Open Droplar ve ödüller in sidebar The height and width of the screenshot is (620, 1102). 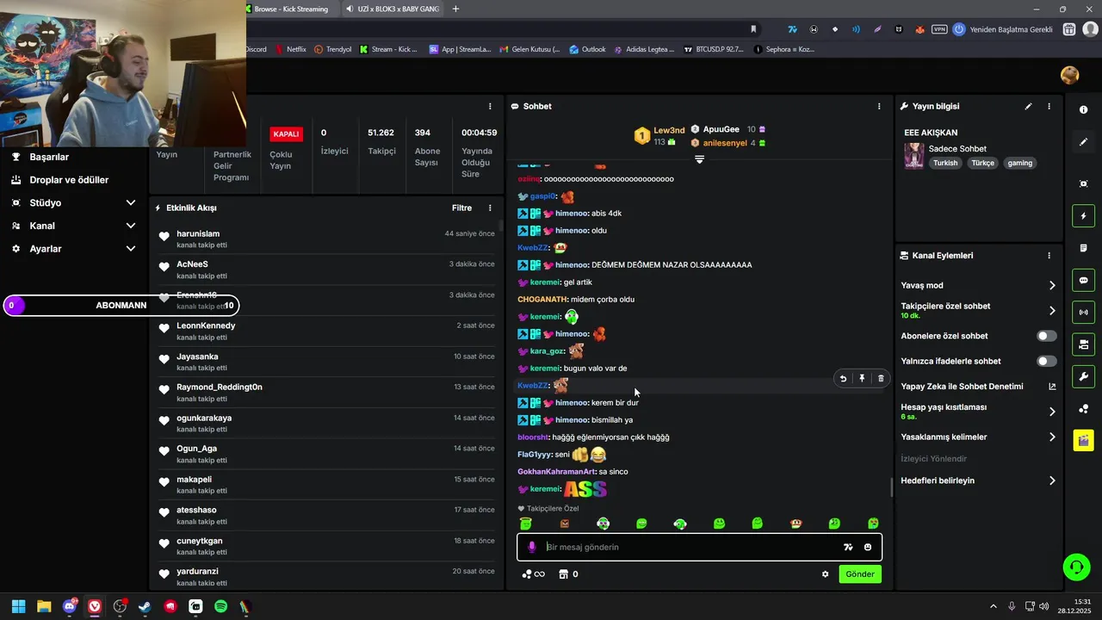pos(69,180)
